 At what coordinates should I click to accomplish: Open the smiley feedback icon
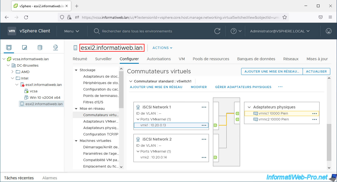tap(328, 31)
